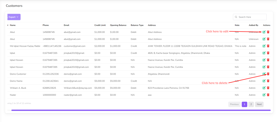Viewport: 277px width, 122px height.
Task: Click the Previous pagination button
Action: tap(234, 104)
